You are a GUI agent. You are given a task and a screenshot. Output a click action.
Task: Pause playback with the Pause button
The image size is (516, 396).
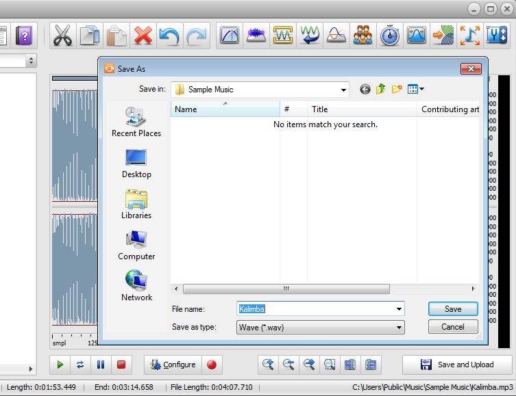101,365
